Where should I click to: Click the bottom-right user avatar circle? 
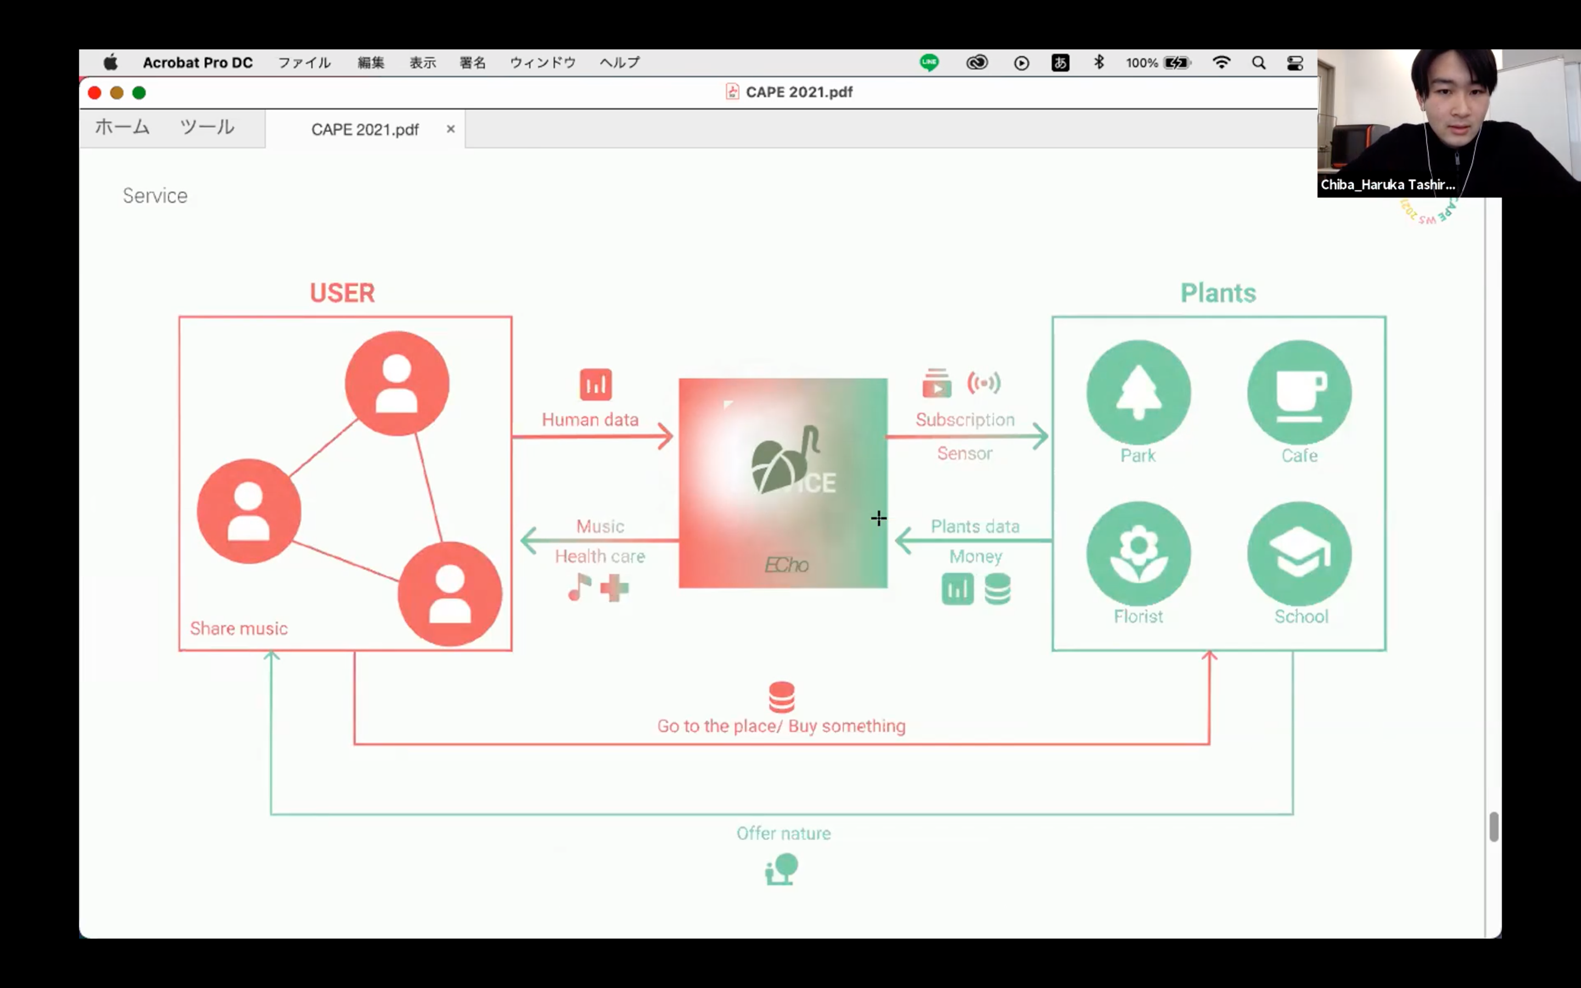click(450, 594)
